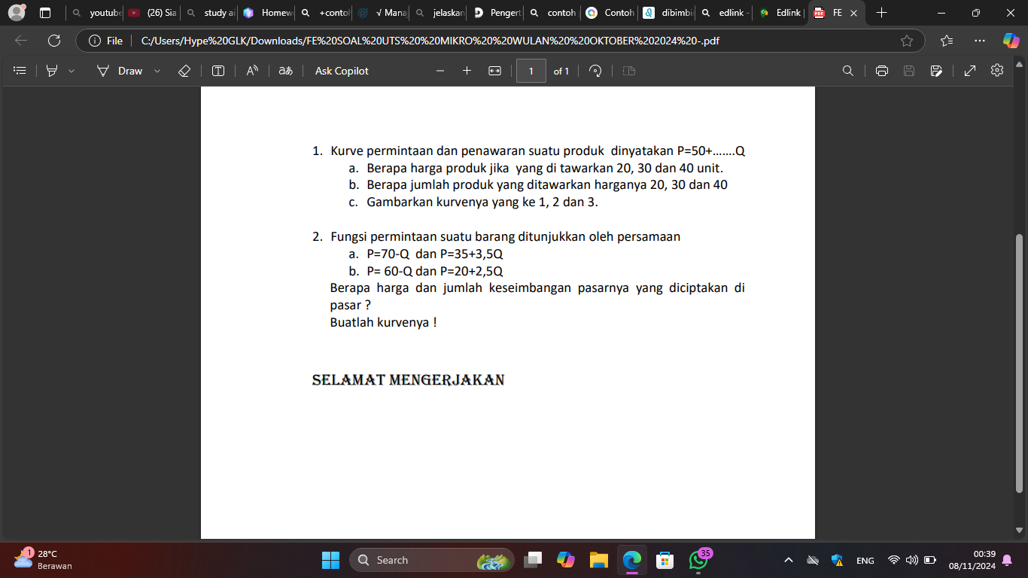Click the page number input field
This screenshot has height=578, width=1028.
(x=531, y=71)
